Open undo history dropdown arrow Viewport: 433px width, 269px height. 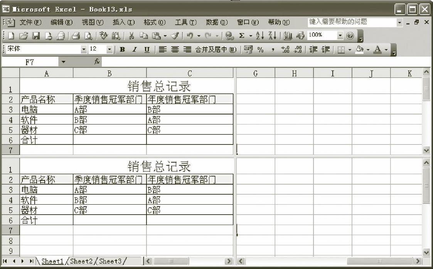(x=199, y=36)
